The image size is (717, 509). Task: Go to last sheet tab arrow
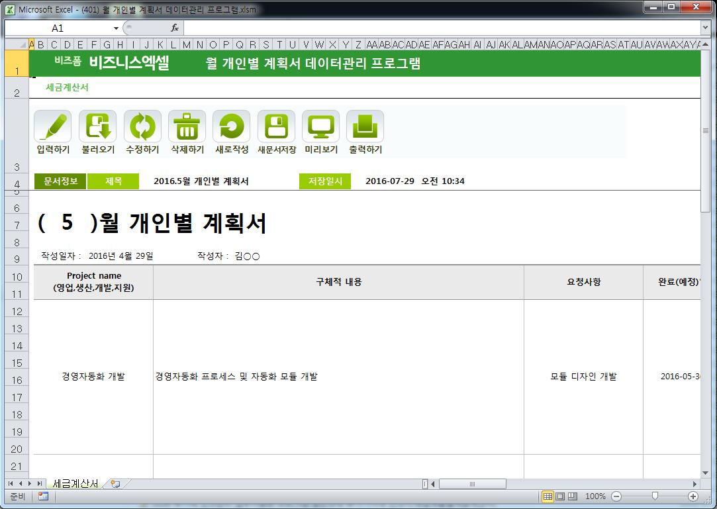coord(39,483)
